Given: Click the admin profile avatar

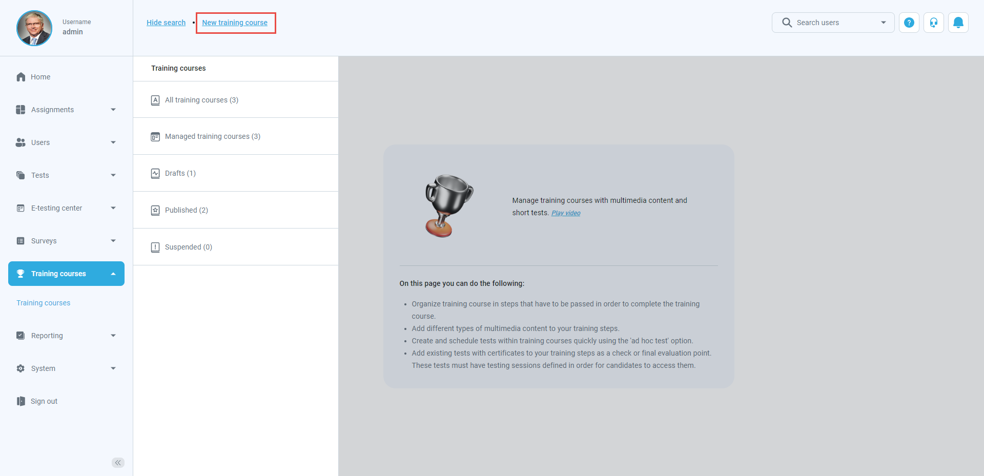Looking at the screenshot, I should pyautogui.click(x=34, y=28).
